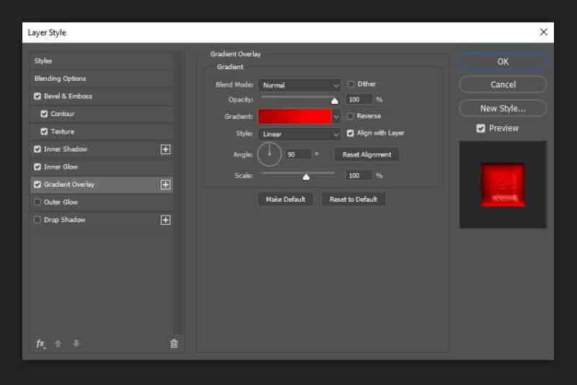577x385 pixels.
Task: Select the Inner Shadow effect row
Action: coord(101,149)
